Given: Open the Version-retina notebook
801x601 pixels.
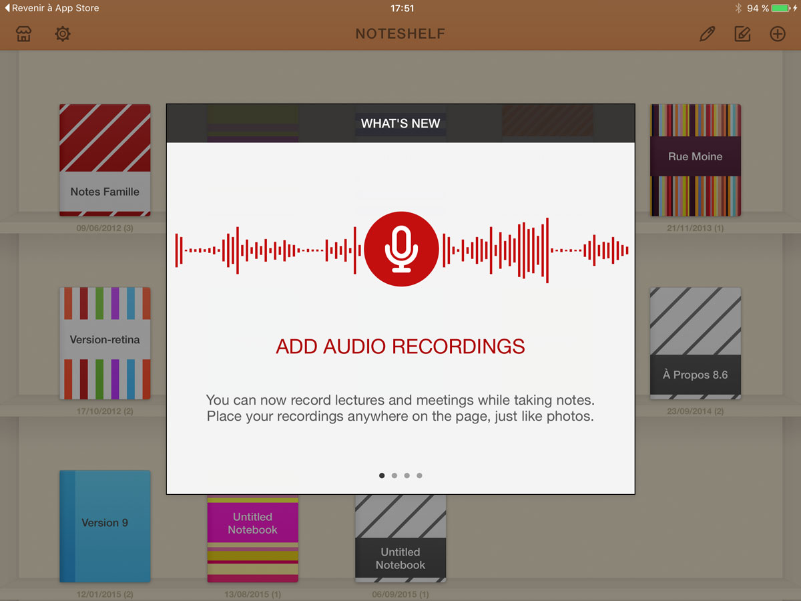Looking at the screenshot, I should pos(105,343).
